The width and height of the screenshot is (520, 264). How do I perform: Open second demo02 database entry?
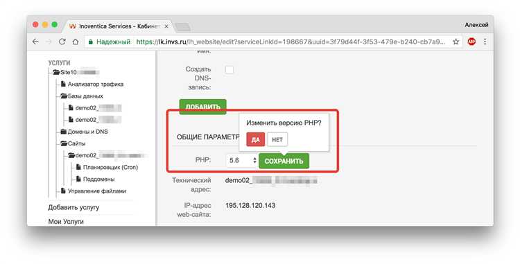click(x=98, y=120)
